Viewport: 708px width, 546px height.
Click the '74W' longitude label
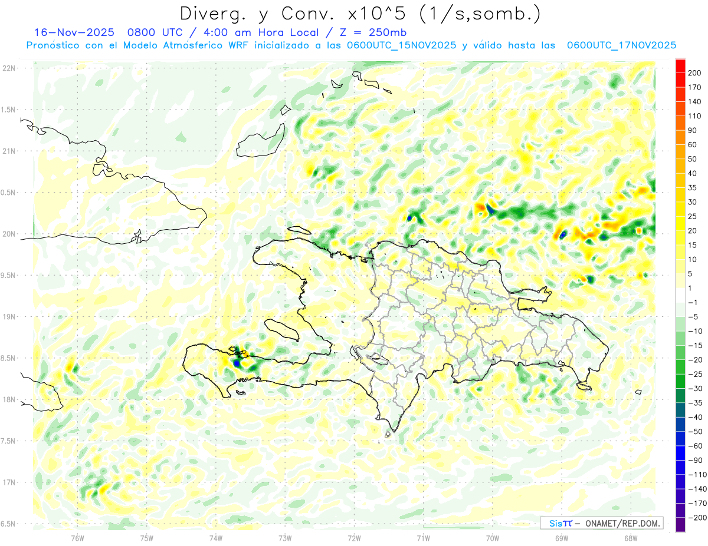216,538
